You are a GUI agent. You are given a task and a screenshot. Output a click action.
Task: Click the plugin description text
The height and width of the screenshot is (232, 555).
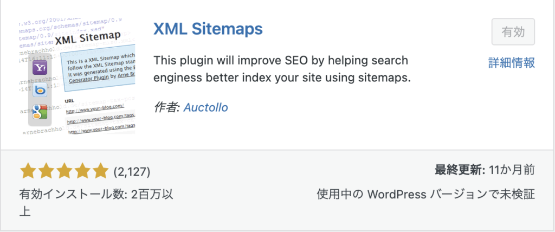[282, 69]
